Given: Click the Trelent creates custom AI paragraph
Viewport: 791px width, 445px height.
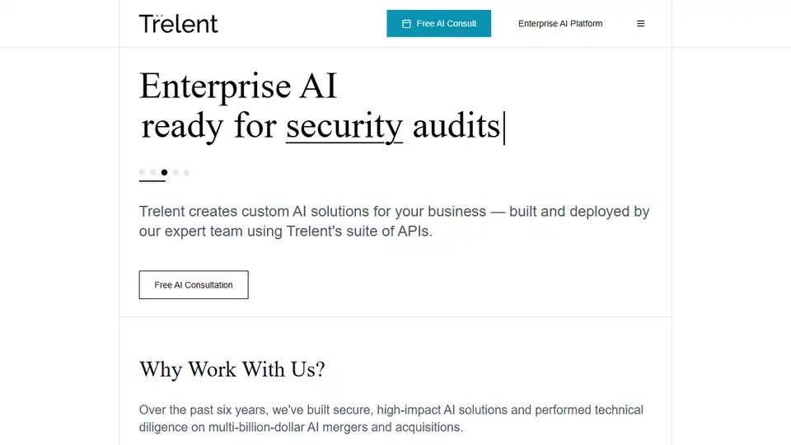Looking at the screenshot, I should click(x=395, y=221).
